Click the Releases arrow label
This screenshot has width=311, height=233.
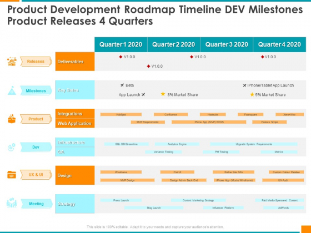(x=36, y=62)
